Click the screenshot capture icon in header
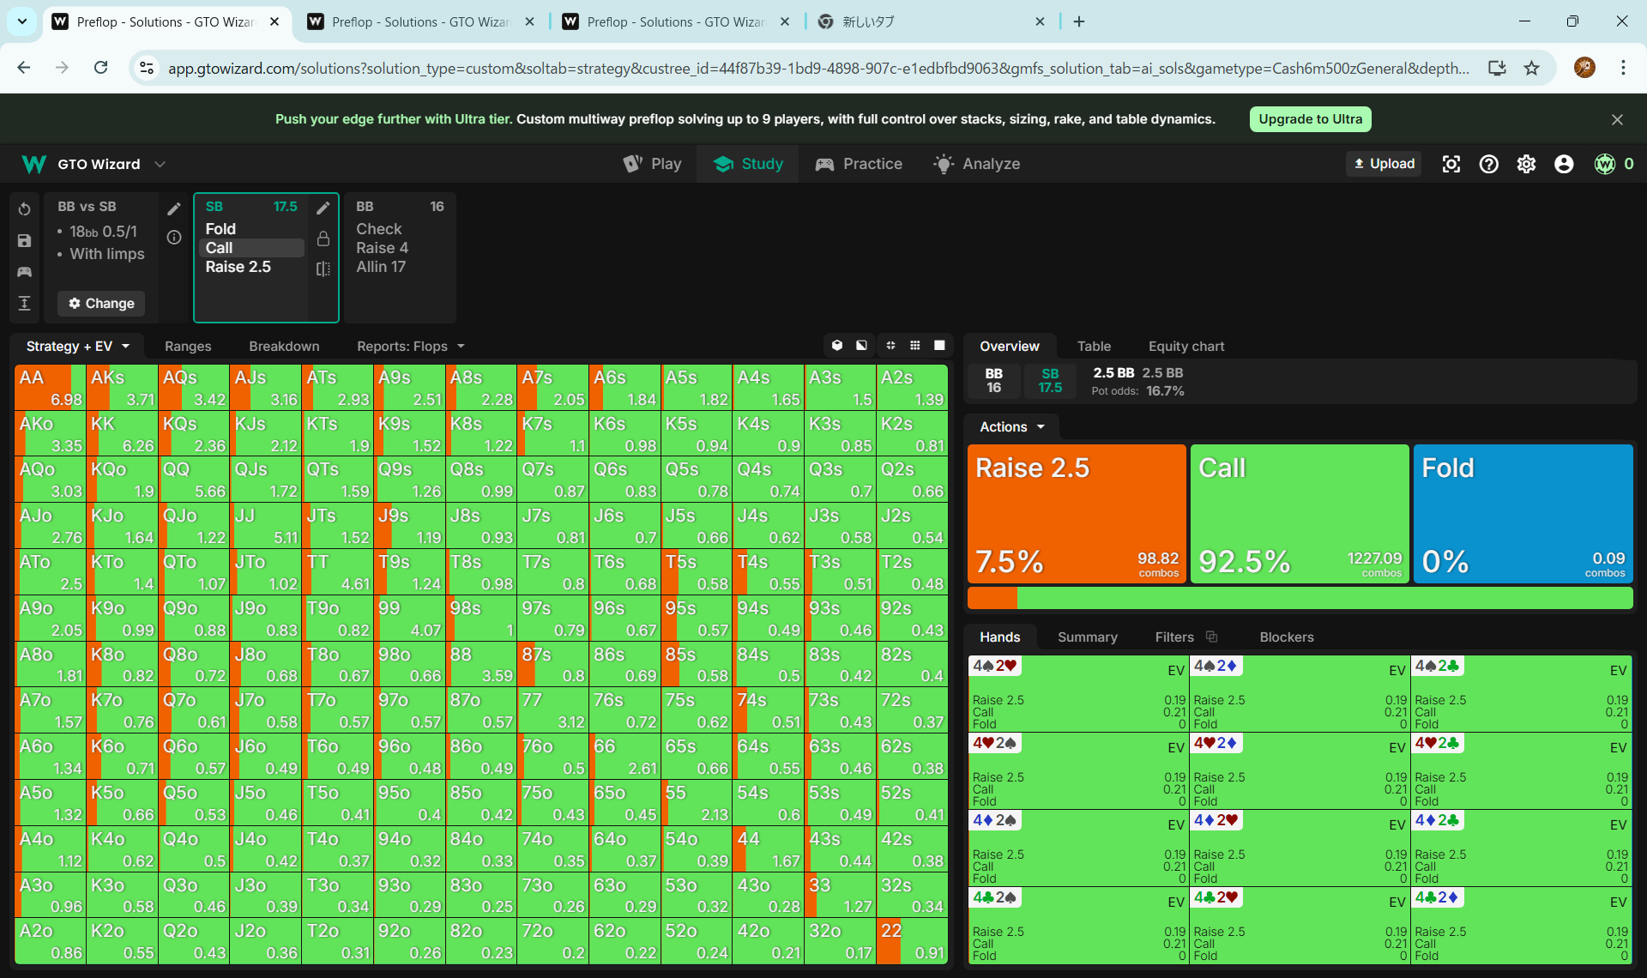The image size is (1647, 978). click(x=1451, y=164)
